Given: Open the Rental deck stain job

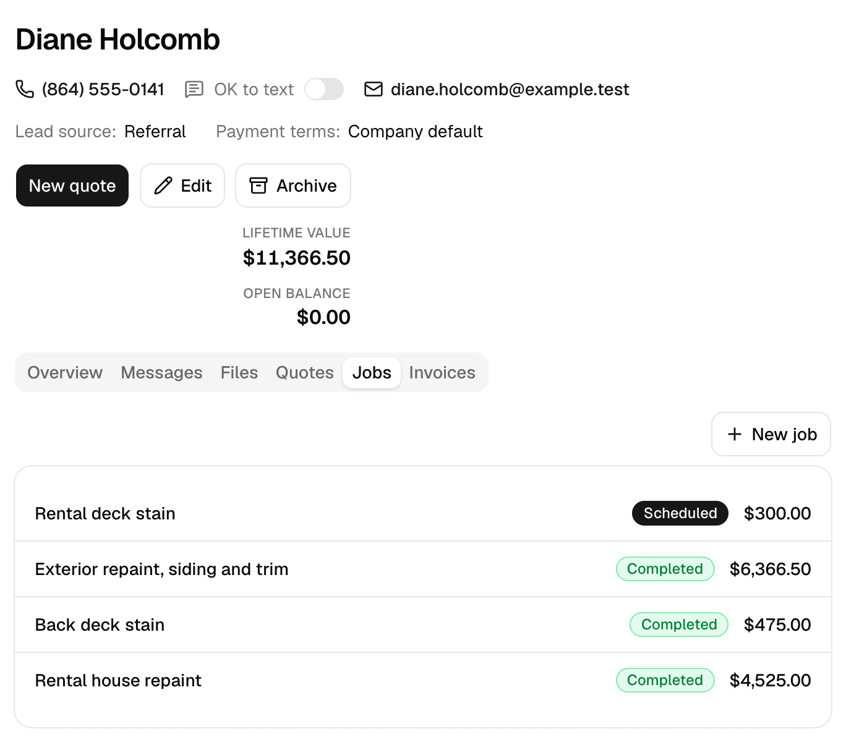Looking at the screenshot, I should click(423, 513).
